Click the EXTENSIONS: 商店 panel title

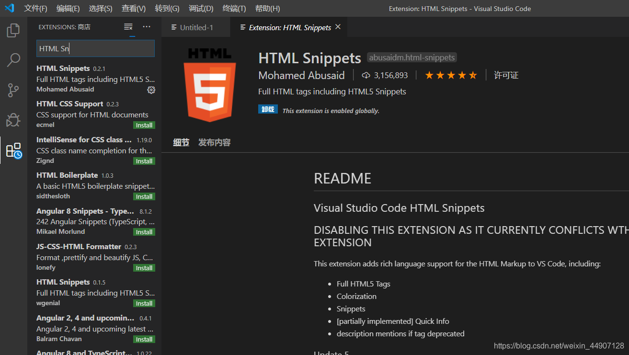(64, 27)
